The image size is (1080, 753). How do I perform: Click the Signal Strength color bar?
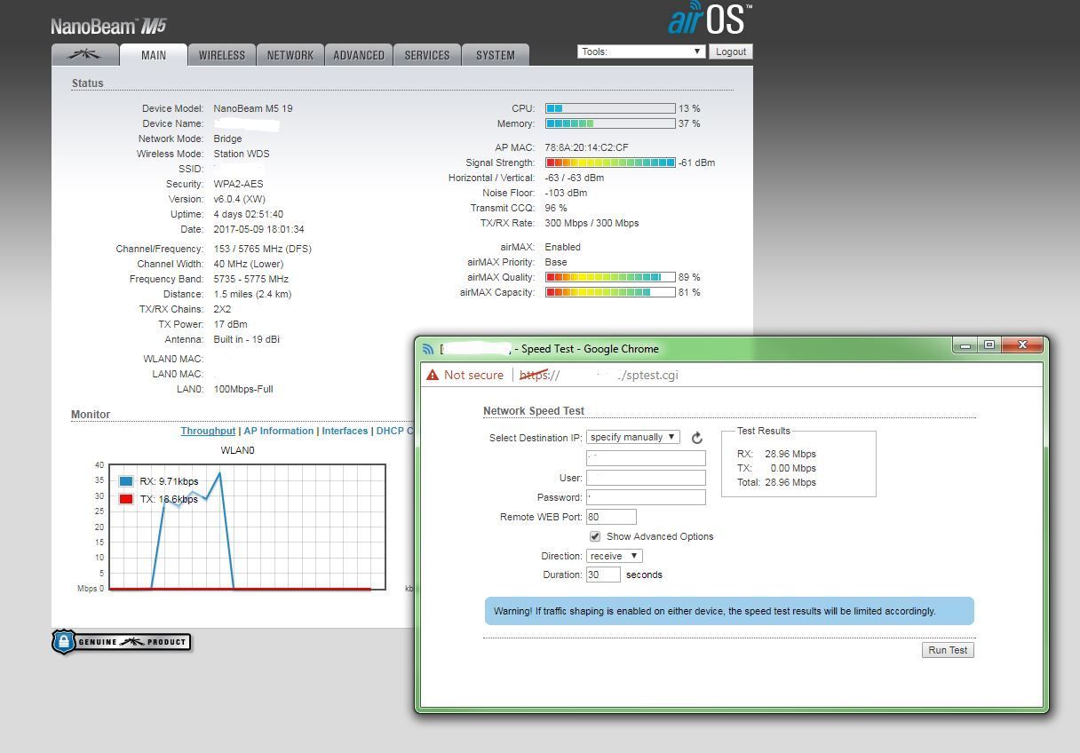coord(610,162)
